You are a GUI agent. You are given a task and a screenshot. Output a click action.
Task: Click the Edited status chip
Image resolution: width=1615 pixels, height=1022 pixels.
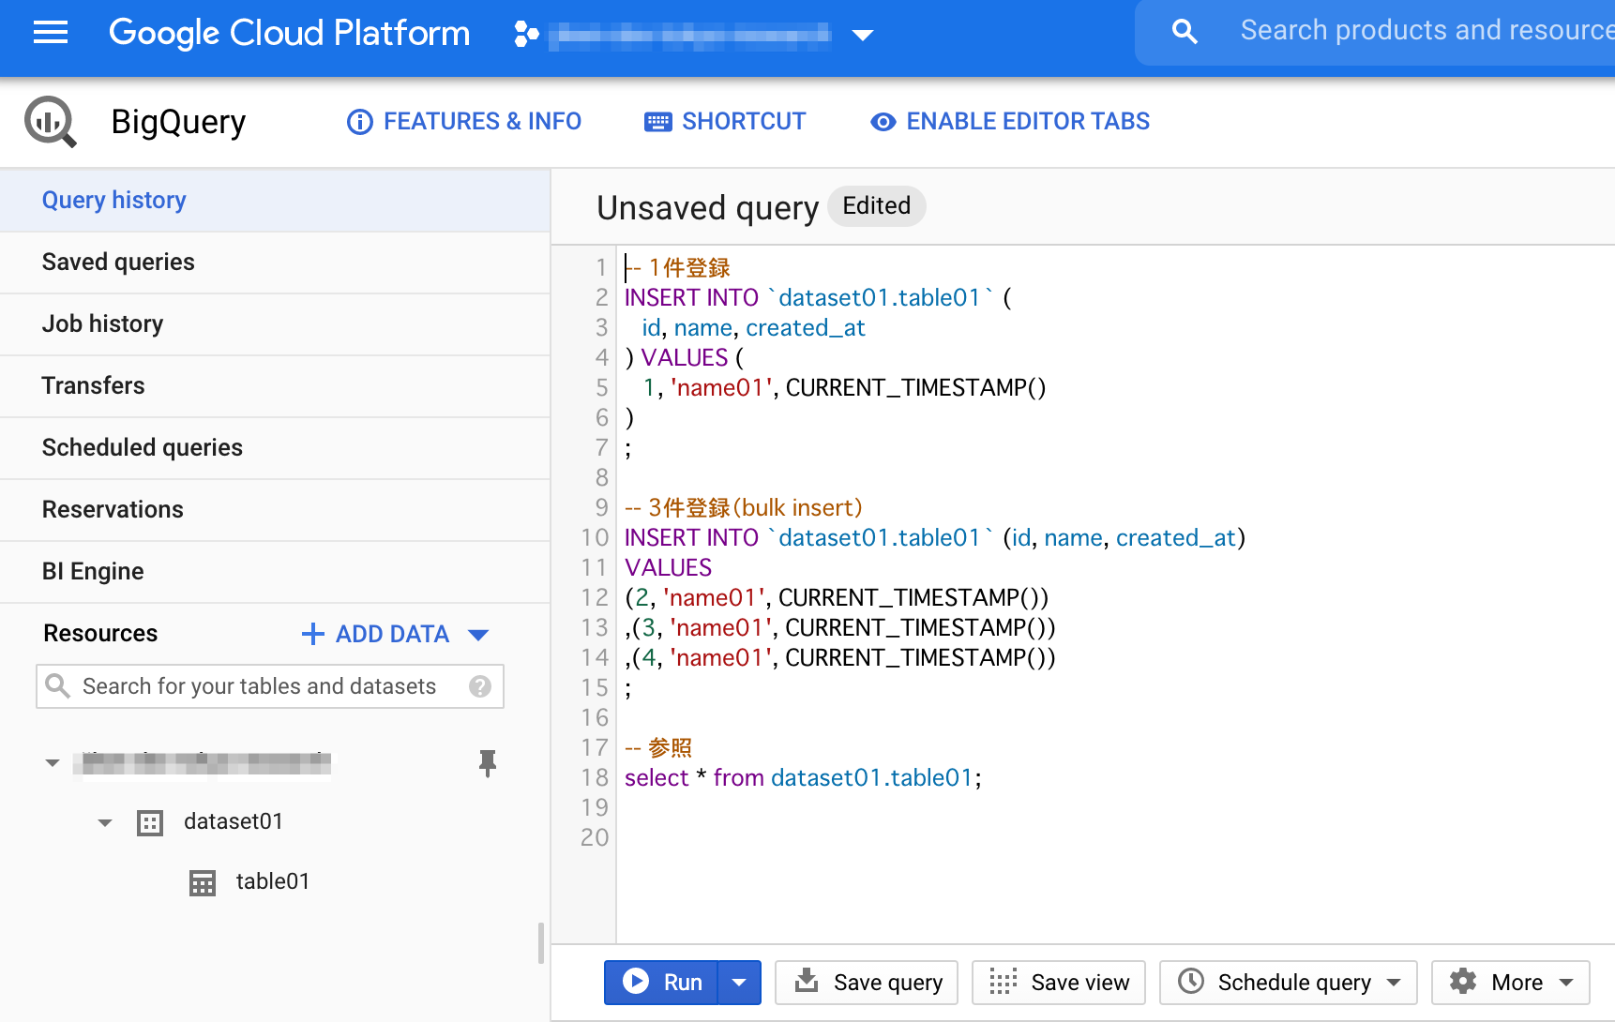[x=877, y=206]
